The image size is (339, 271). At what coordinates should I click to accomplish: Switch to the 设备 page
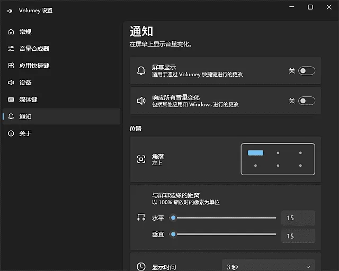pos(61,83)
